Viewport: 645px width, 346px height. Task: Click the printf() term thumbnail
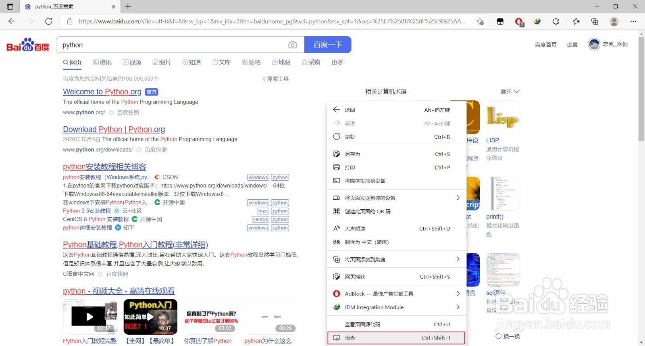pyautogui.click(x=503, y=194)
